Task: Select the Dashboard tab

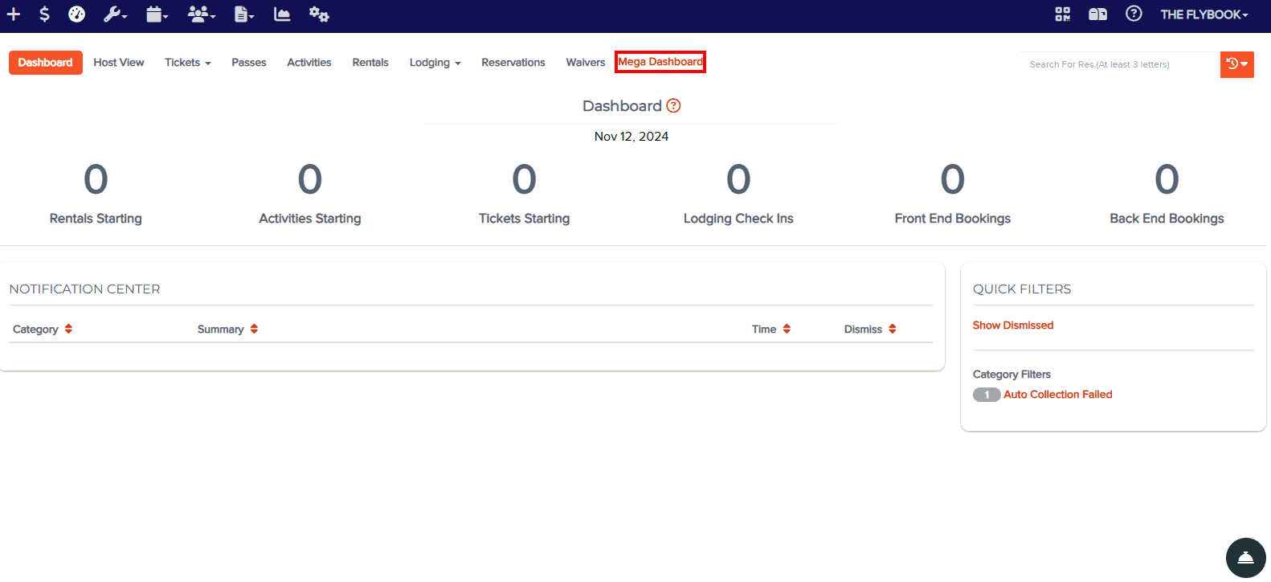Action: tap(46, 63)
